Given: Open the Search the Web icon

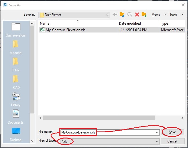Looking at the screenshot, I should tap(130, 15).
